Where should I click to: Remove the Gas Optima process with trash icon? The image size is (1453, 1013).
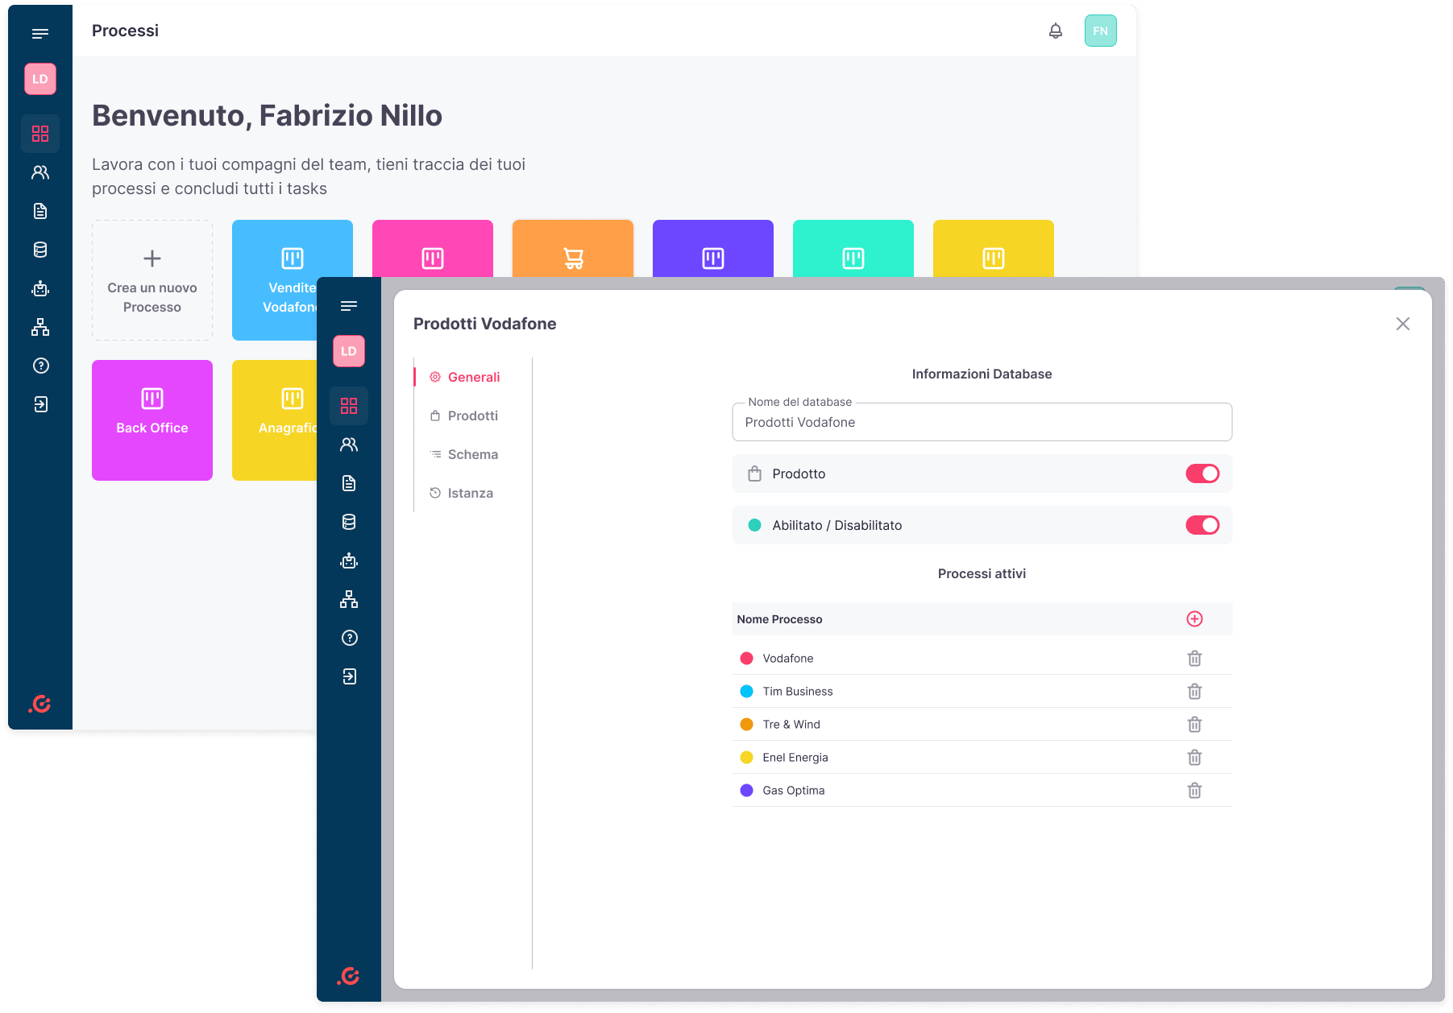(1194, 791)
